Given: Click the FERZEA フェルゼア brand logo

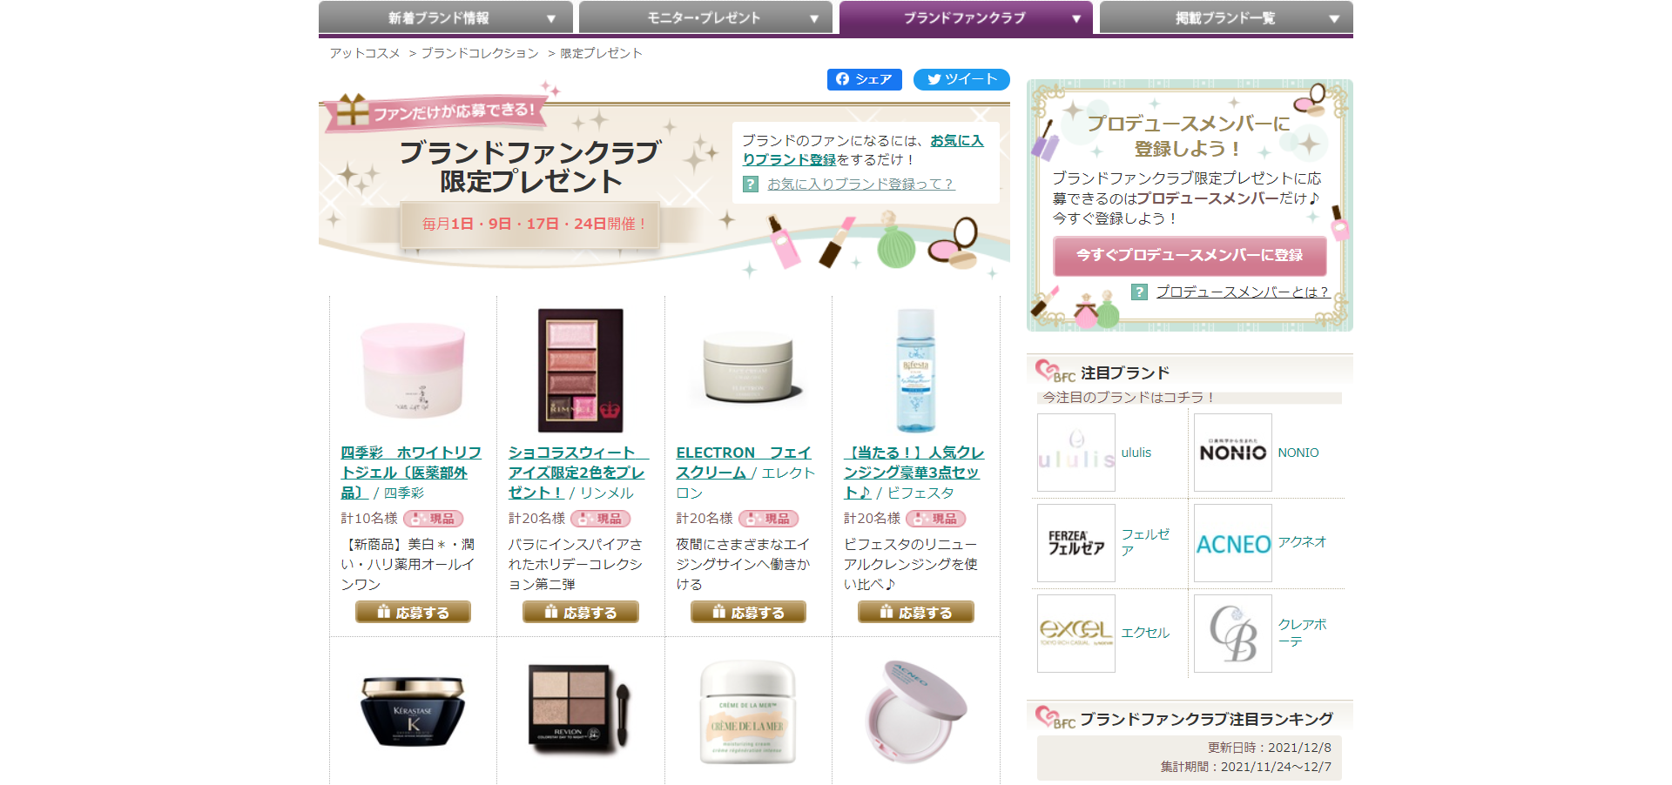Looking at the screenshot, I should (x=1076, y=543).
